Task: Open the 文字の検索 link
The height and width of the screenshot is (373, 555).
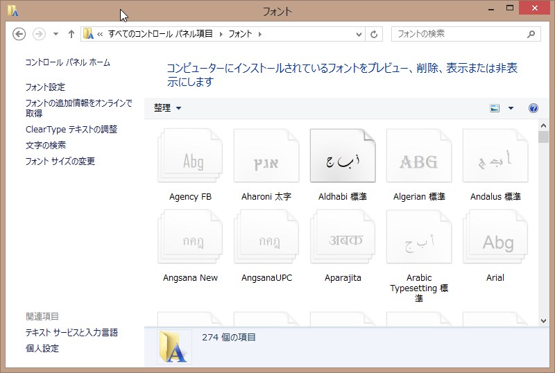Action: click(x=45, y=145)
